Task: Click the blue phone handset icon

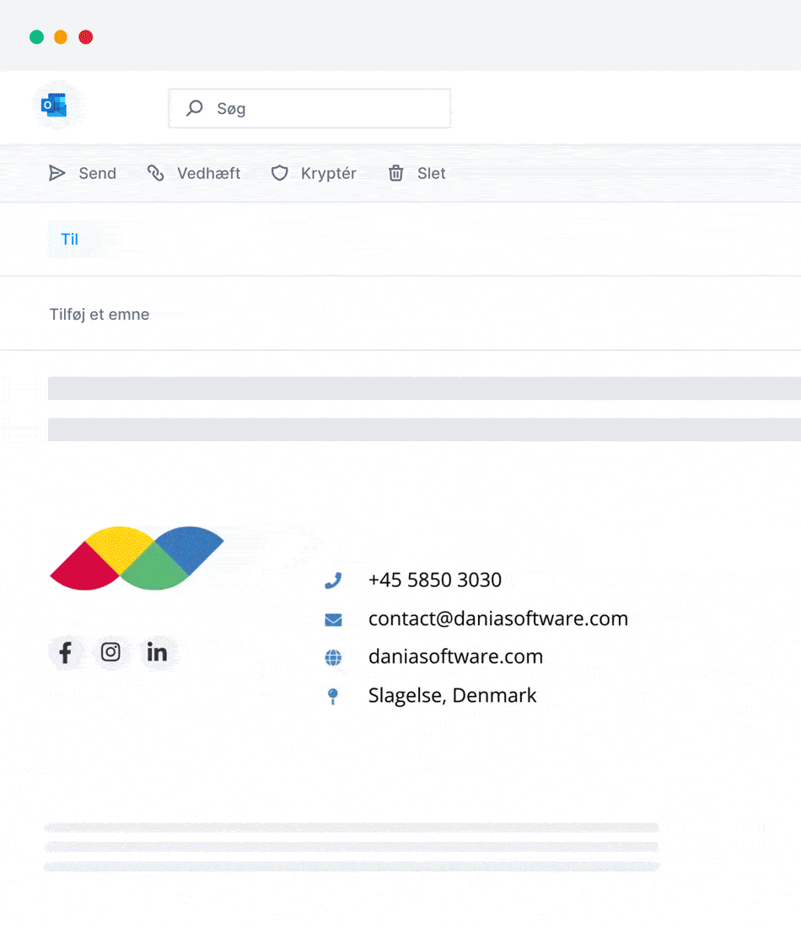Action: [x=333, y=580]
